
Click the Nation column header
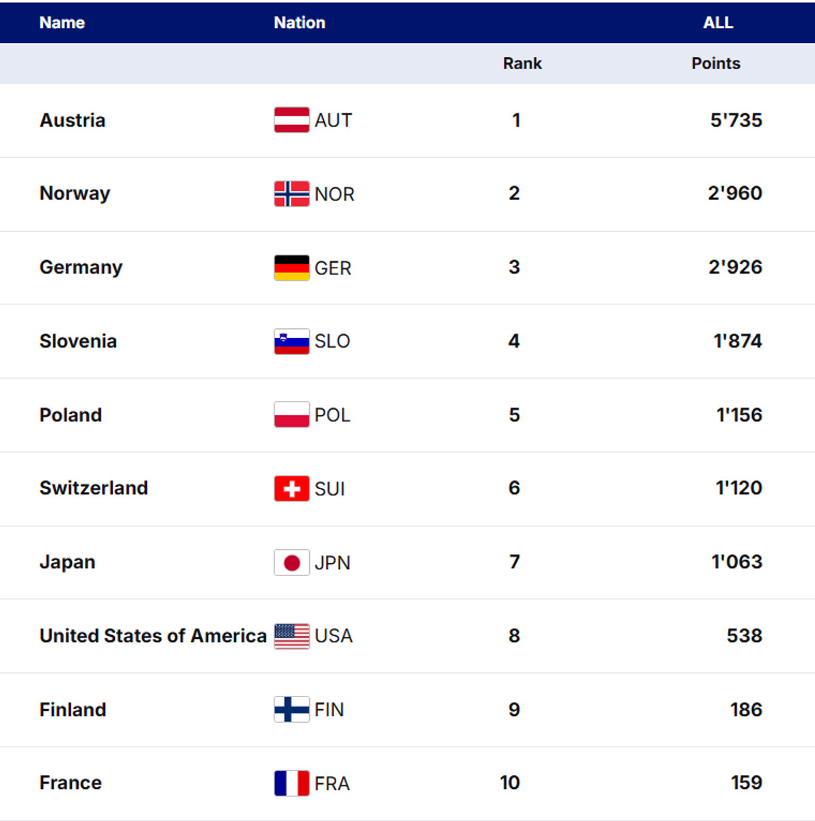tap(300, 23)
